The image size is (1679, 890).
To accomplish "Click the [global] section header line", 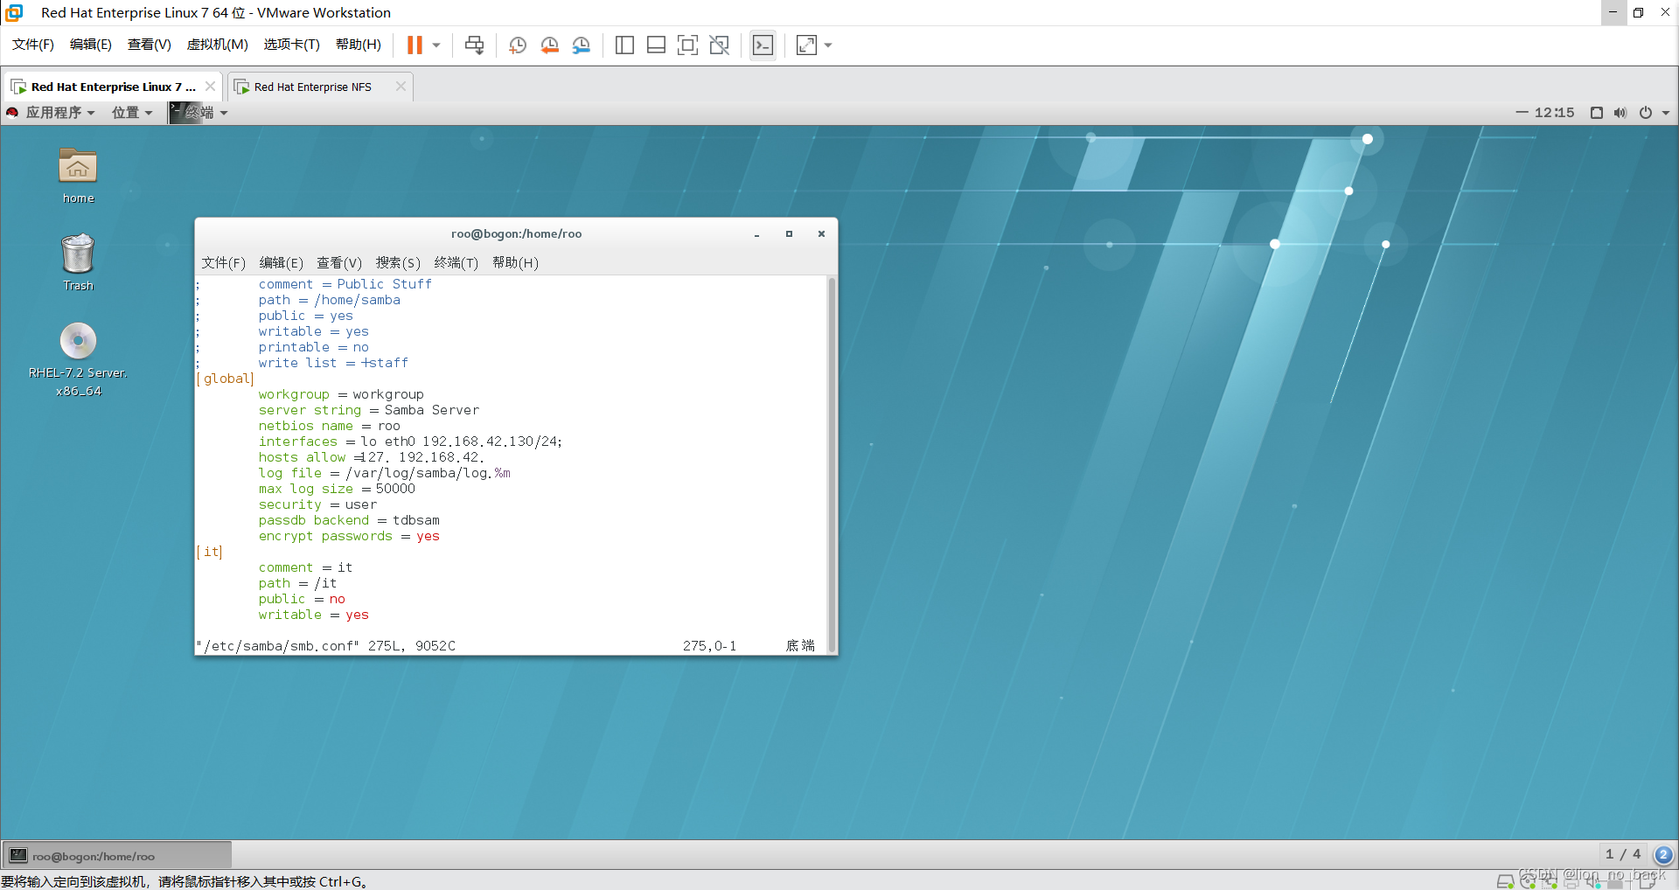I will tap(226, 379).
